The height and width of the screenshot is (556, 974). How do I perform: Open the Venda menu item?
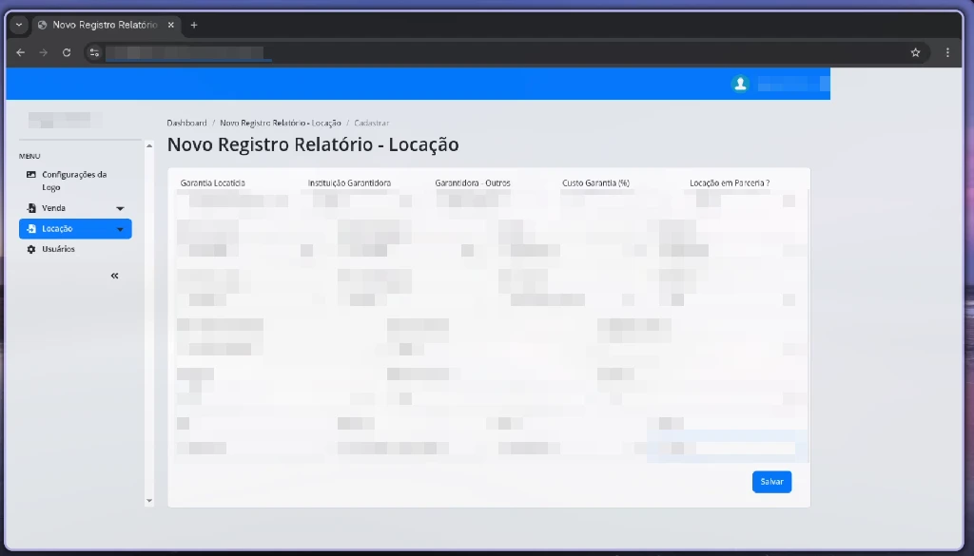(x=74, y=208)
